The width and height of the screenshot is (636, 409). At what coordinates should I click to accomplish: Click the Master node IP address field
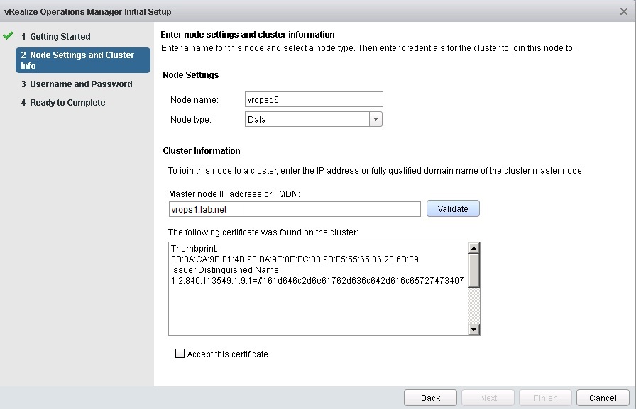295,208
